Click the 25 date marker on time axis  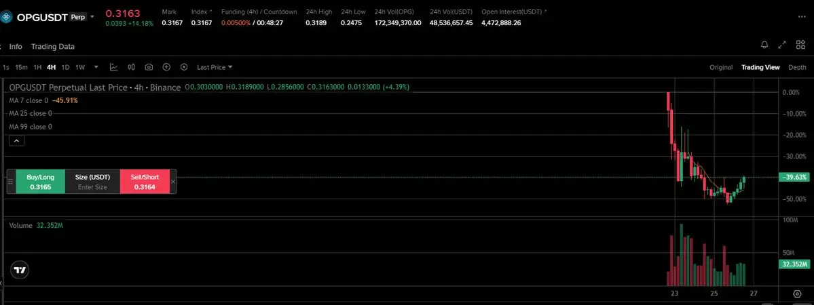click(x=714, y=293)
